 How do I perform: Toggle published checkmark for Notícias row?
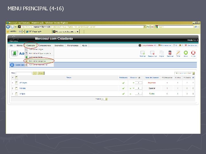coord(123,88)
